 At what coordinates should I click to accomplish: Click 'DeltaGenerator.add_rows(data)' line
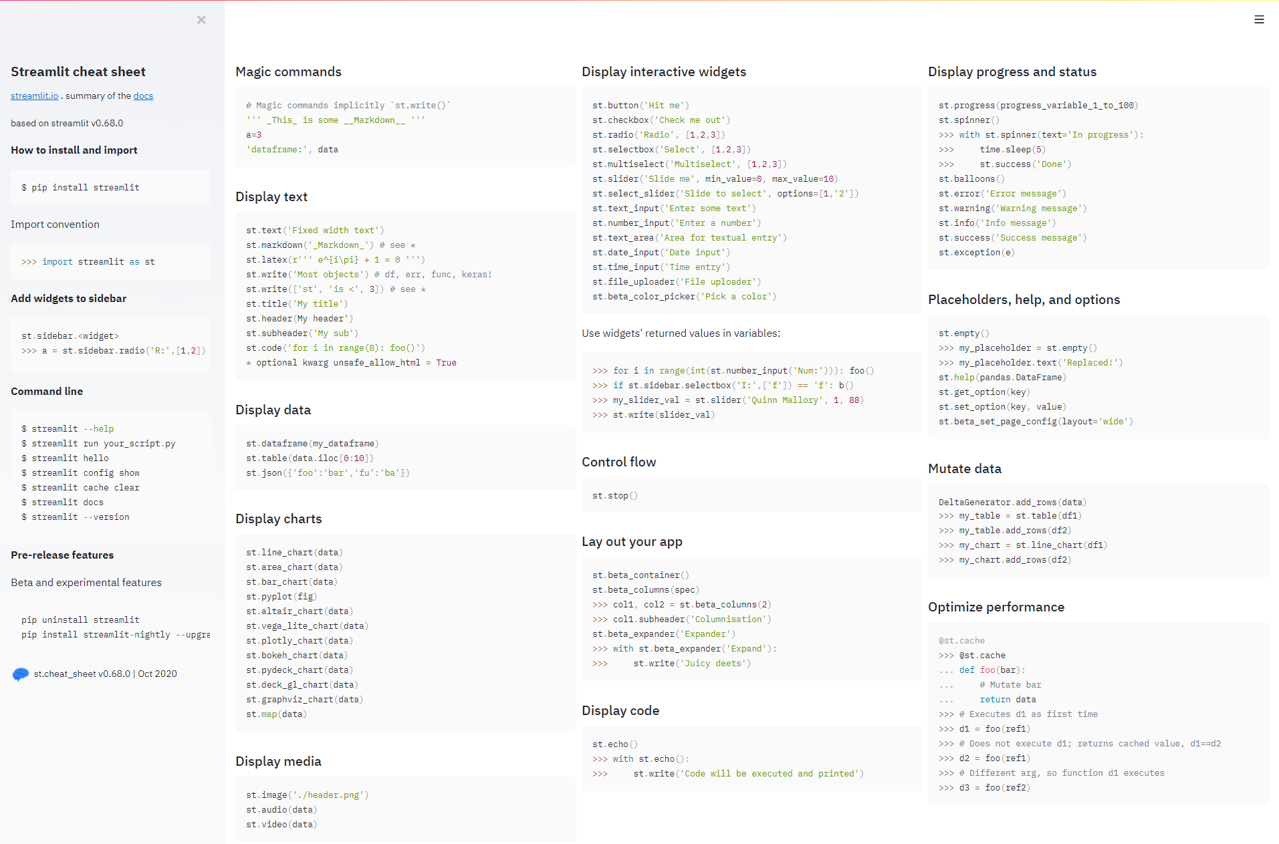[1013, 503]
